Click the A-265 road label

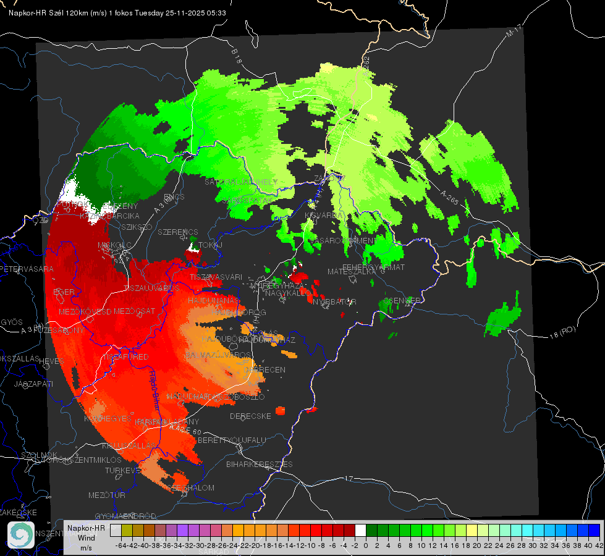point(449,198)
